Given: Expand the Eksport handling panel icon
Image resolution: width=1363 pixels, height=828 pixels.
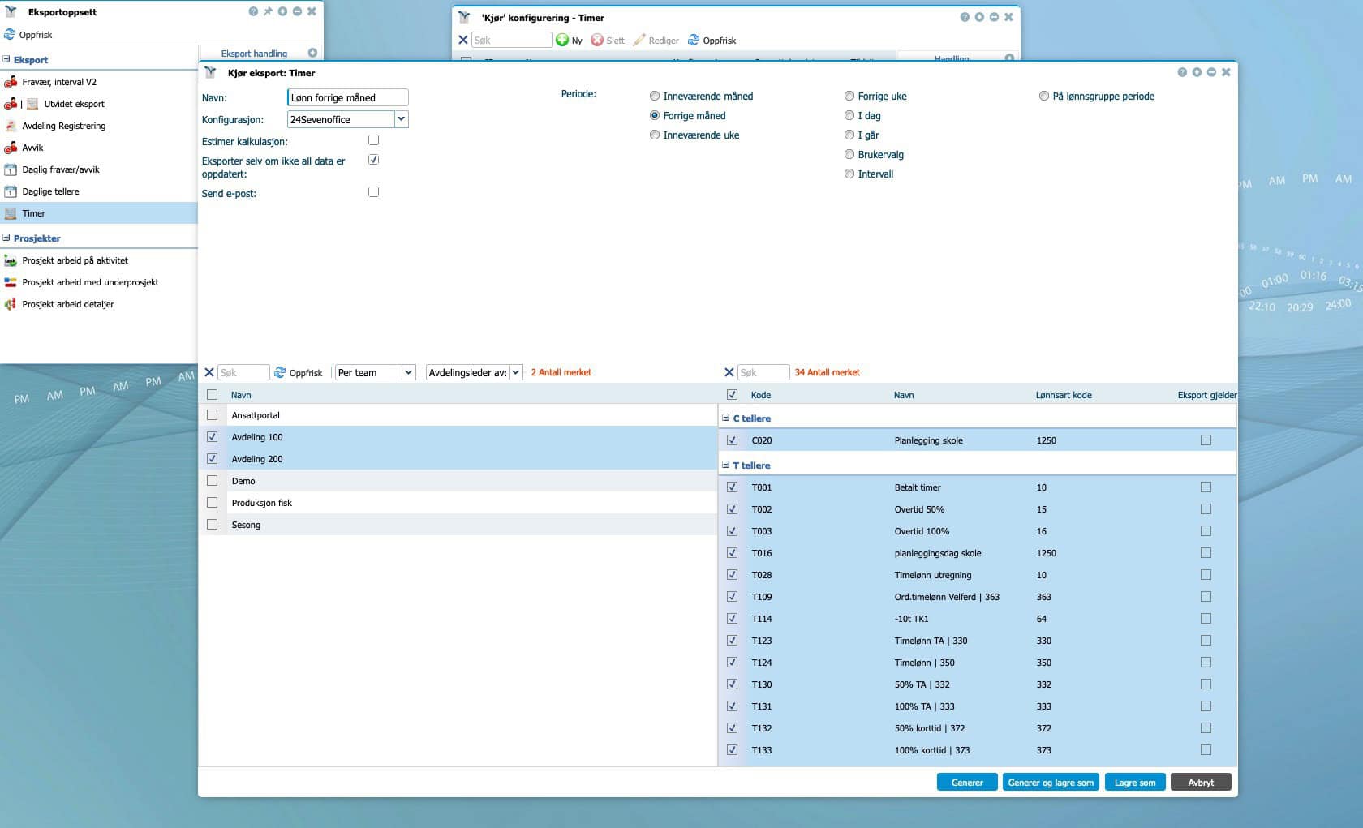Looking at the screenshot, I should (x=312, y=53).
